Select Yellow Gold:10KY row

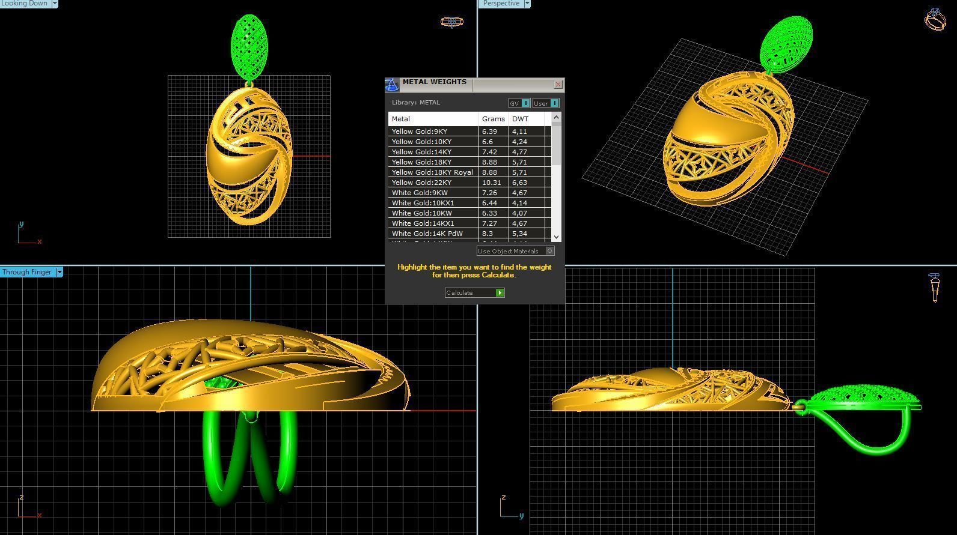coord(469,142)
